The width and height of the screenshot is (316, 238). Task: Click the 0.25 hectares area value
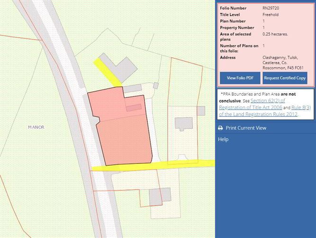coord(275,35)
